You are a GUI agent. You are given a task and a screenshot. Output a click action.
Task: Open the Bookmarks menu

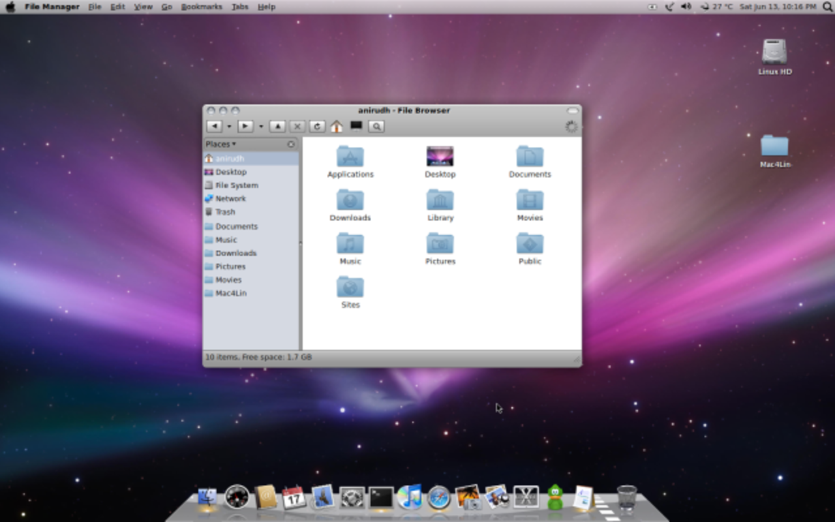202,7
